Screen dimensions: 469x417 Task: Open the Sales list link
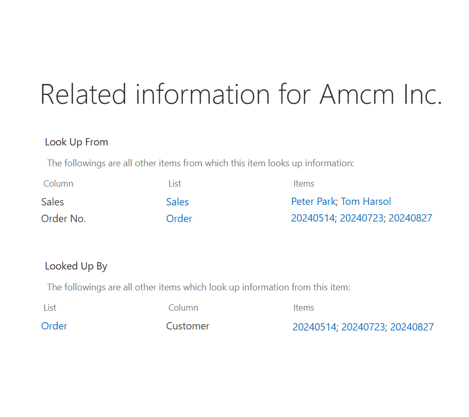point(178,202)
